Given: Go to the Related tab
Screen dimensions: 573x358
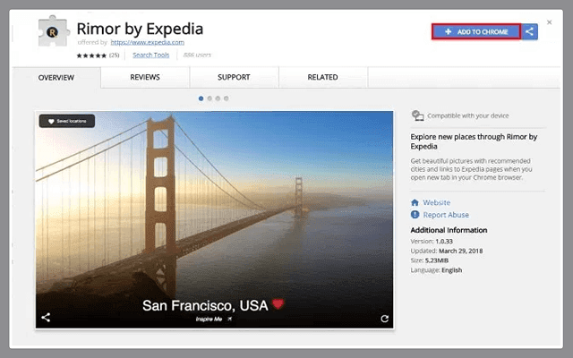Looking at the screenshot, I should (x=321, y=78).
